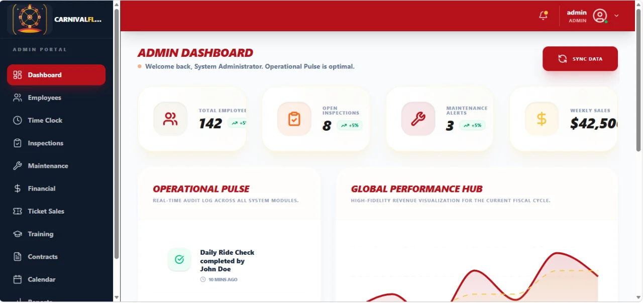Click the sidebar scrollbar up arrow
The width and height of the screenshot is (643, 303).
coord(117,5)
